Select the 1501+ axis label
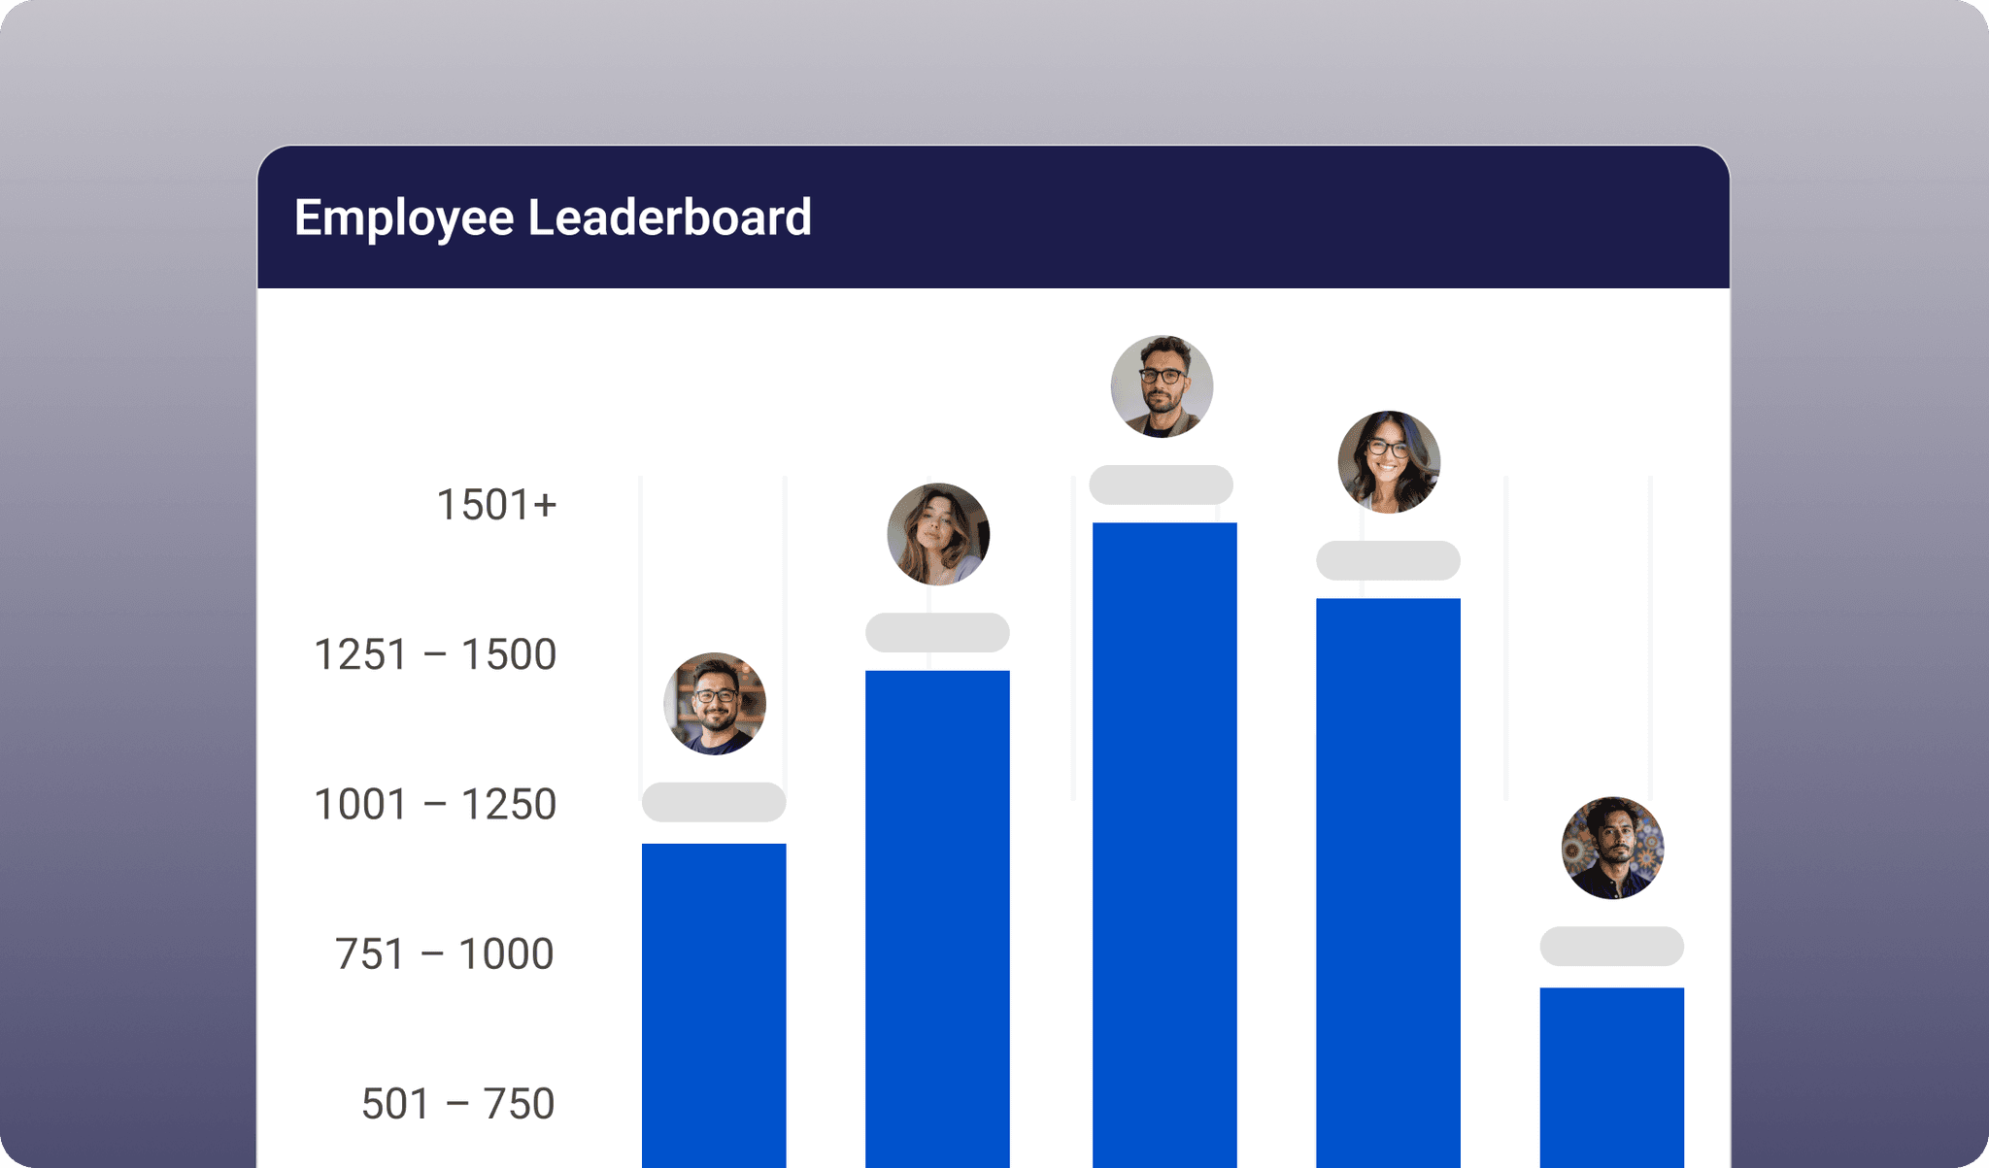The height and width of the screenshot is (1168, 1989). click(x=498, y=504)
